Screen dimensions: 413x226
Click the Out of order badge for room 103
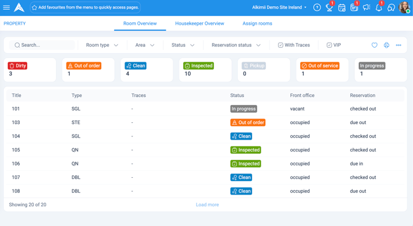[248, 122]
